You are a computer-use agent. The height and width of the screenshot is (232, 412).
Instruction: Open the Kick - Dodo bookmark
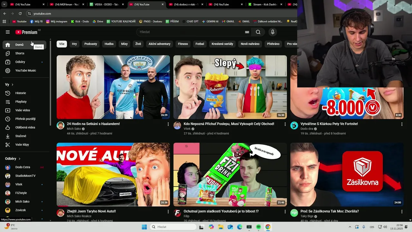80,21
